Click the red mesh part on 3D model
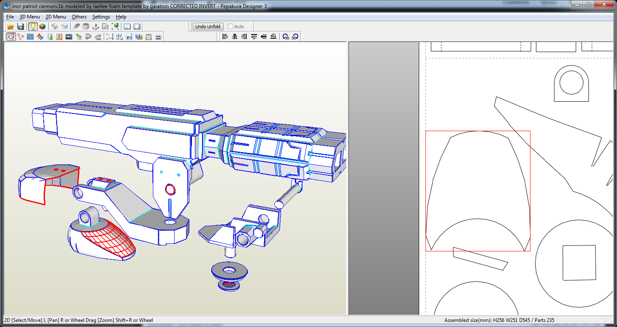Viewport: 617px width, 327px height. click(110, 239)
